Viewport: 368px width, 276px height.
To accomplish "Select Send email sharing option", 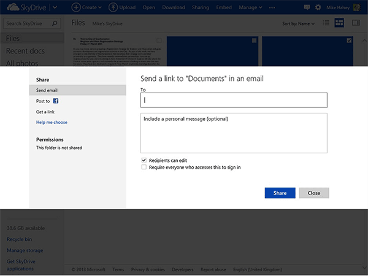I will pyautogui.click(x=47, y=90).
